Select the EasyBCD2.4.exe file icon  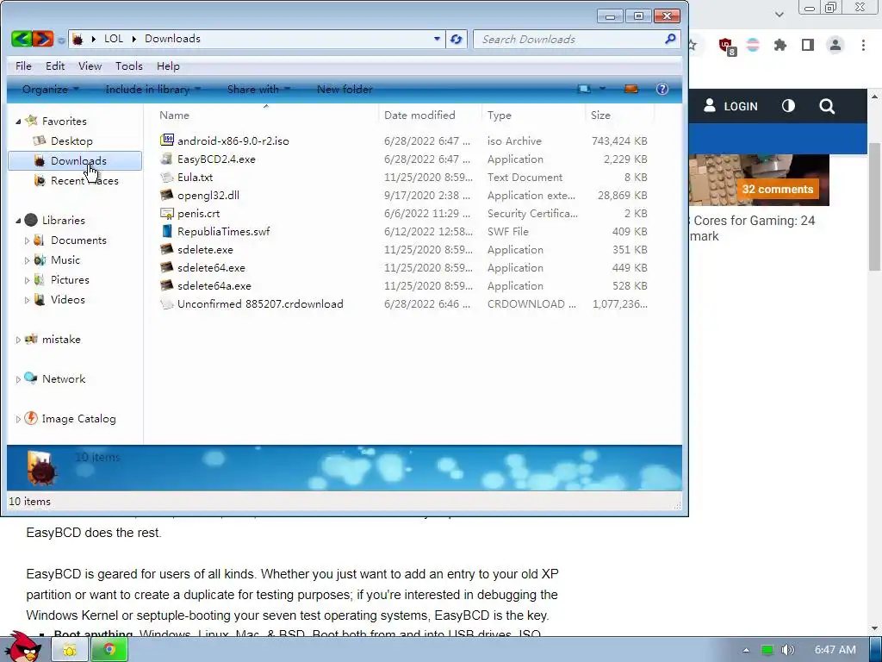[166, 159]
